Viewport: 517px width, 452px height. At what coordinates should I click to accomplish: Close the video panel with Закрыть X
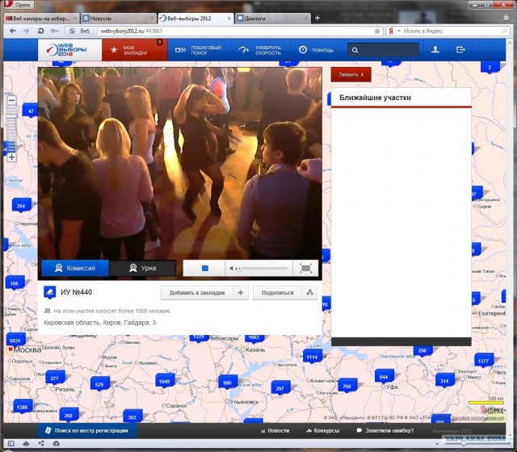click(x=351, y=74)
